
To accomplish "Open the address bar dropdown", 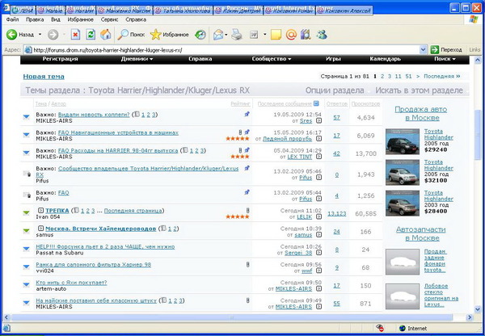I will point(423,50).
